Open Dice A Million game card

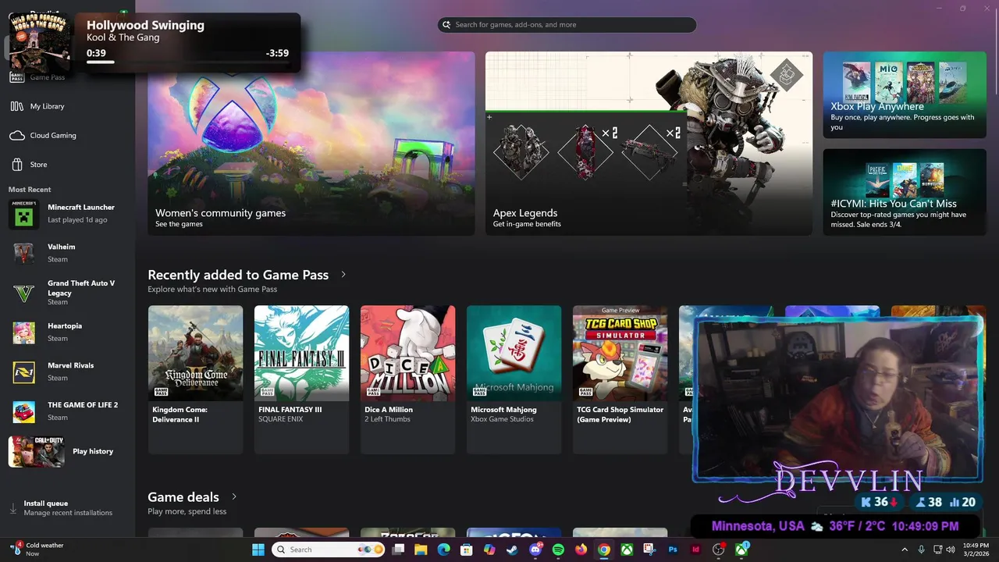(407, 379)
